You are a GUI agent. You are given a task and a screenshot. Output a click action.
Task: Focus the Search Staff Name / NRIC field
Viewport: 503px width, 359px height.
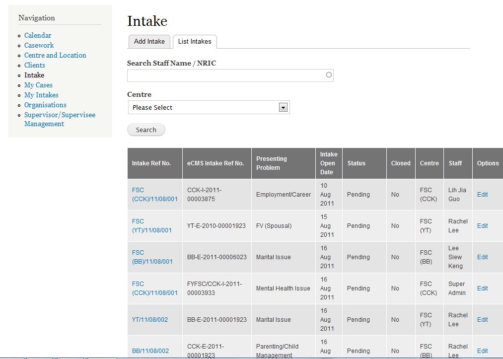point(230,75)
